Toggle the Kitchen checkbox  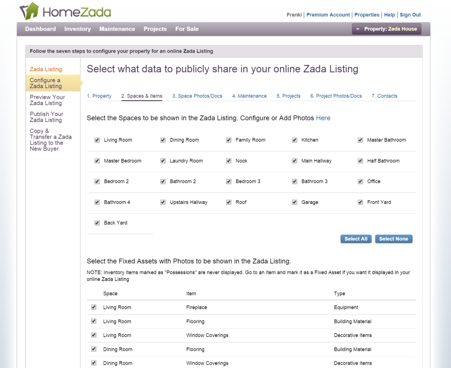click(294, 140)
